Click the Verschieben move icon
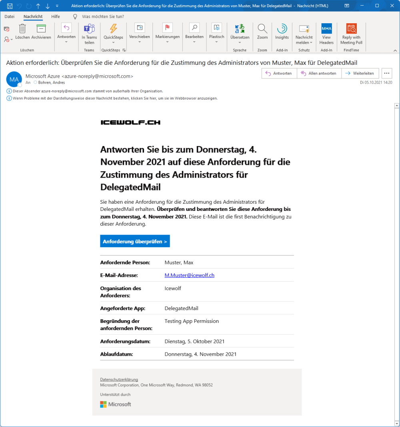Image resolution: width=400 pixels, height=427 pixels. [x=140, y=28]
